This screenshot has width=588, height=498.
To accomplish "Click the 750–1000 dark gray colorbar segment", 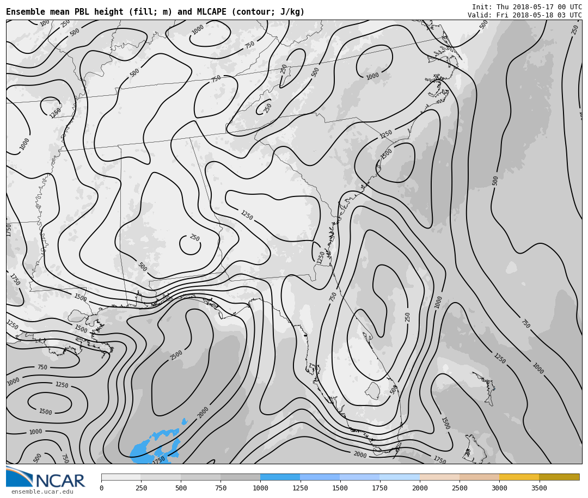I will coord(241,477).
